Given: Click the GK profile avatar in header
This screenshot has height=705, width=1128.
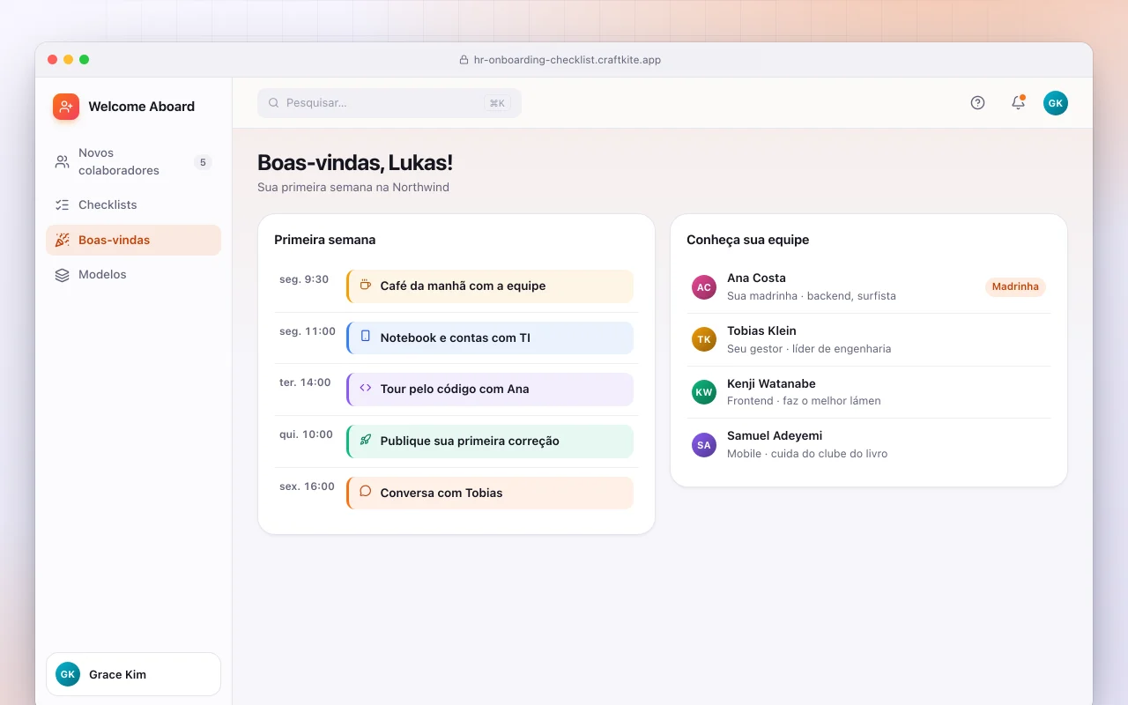Looking at the screenshot, I should click(x=1056, y=103).
